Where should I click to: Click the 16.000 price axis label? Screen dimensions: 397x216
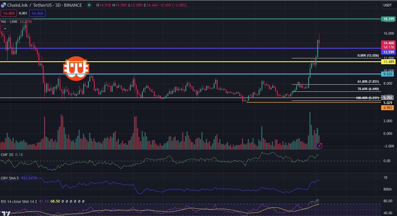tap(388, 33)
